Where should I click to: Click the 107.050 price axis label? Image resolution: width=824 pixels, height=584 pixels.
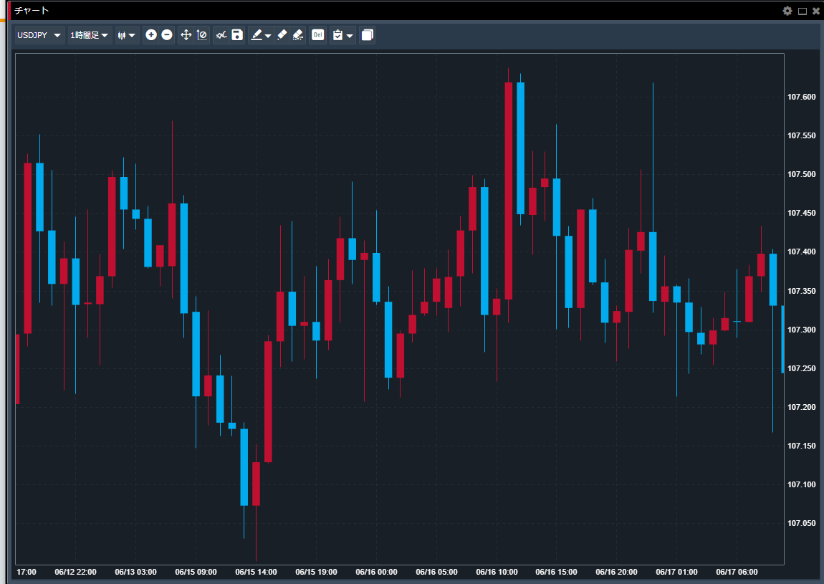pos(801,523)
